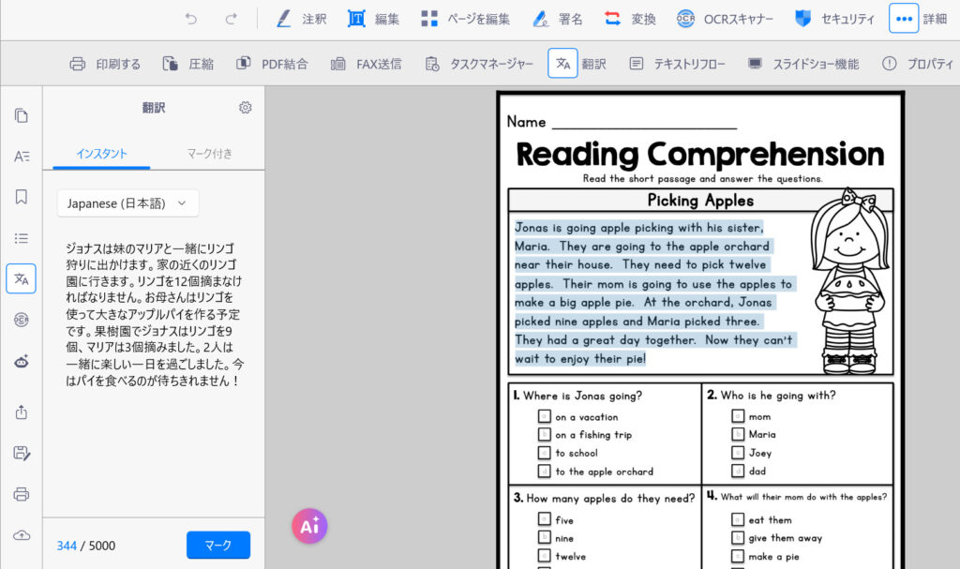Open the bookmarks sidebar icon
The height and width of the screenshot is (569, 960).
click(22, 197)
